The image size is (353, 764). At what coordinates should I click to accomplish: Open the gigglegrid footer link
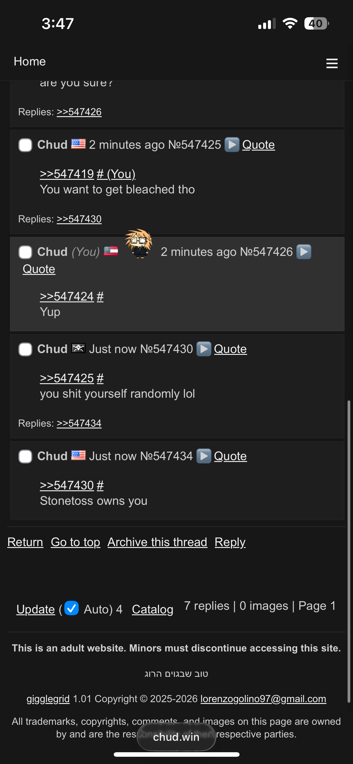[48, 699]
